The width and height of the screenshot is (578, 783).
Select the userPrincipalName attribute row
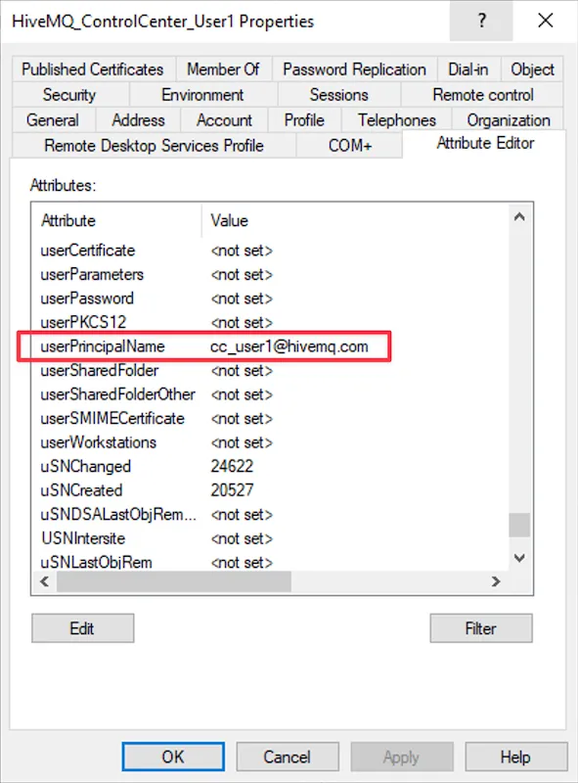click(x=270, y=346)
